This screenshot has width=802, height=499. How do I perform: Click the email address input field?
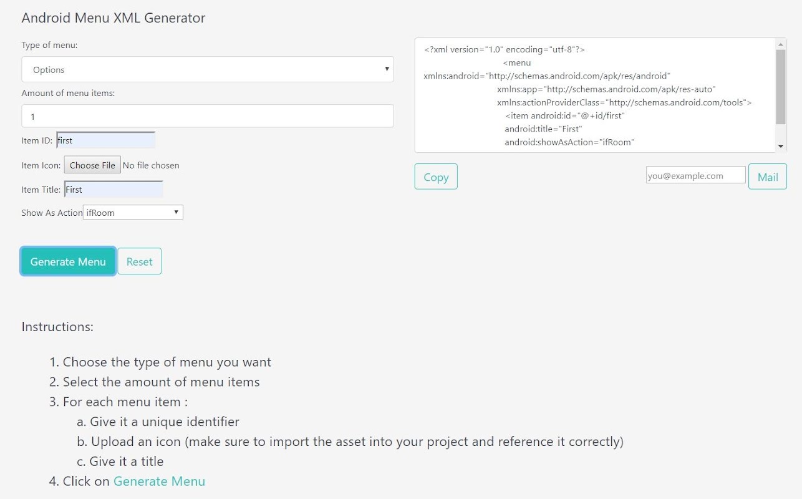696,175
